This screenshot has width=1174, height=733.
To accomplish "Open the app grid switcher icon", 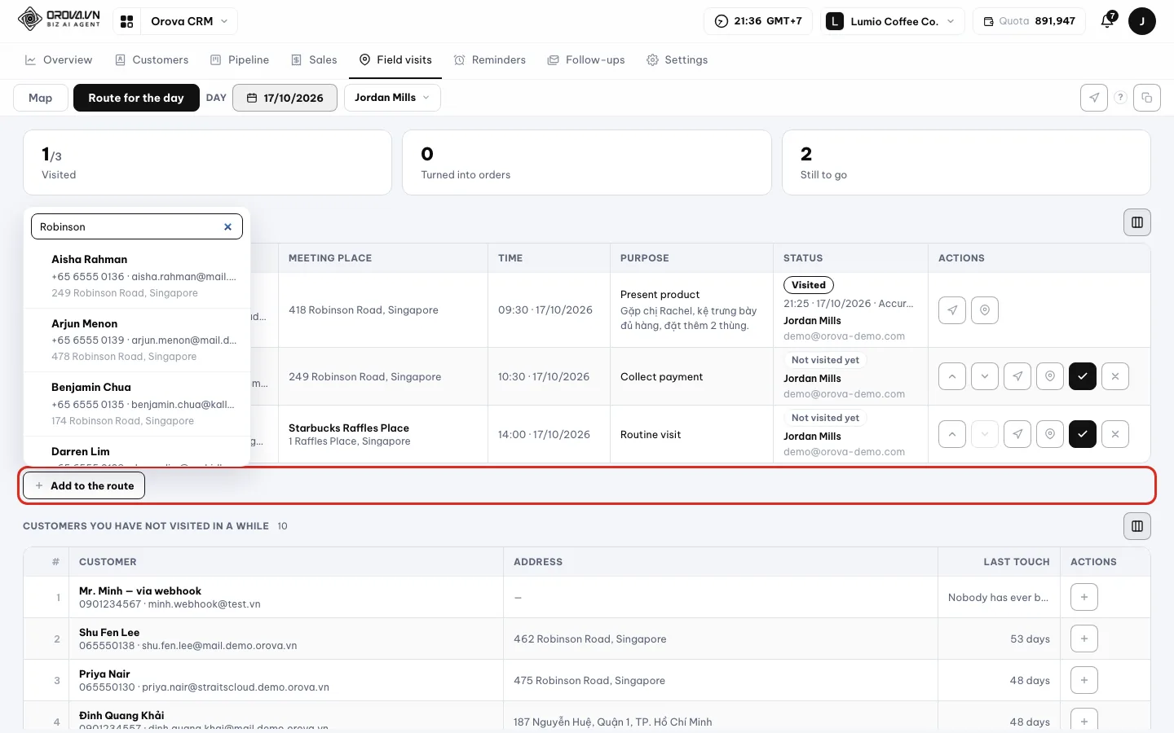I will click(127, 21).
